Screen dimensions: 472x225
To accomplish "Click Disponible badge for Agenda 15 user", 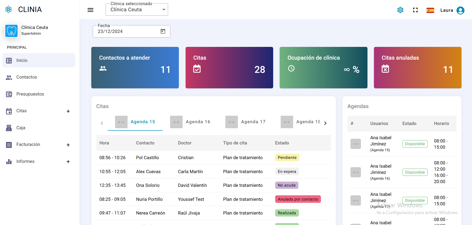I will tap(415, 144).
